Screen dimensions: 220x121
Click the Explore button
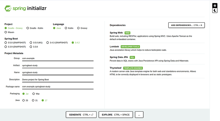pos(116,115)
